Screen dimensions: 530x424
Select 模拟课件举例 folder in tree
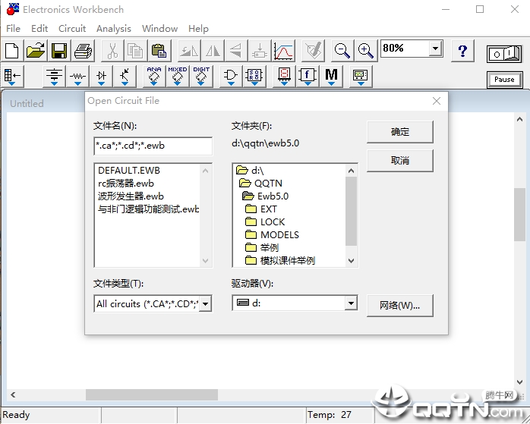(280, 261)
